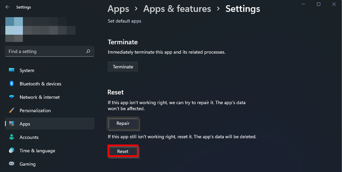Click the Bluetooth icon in sidebar
The height and width of the screenshot is (172, 342).
coord(12,84)
